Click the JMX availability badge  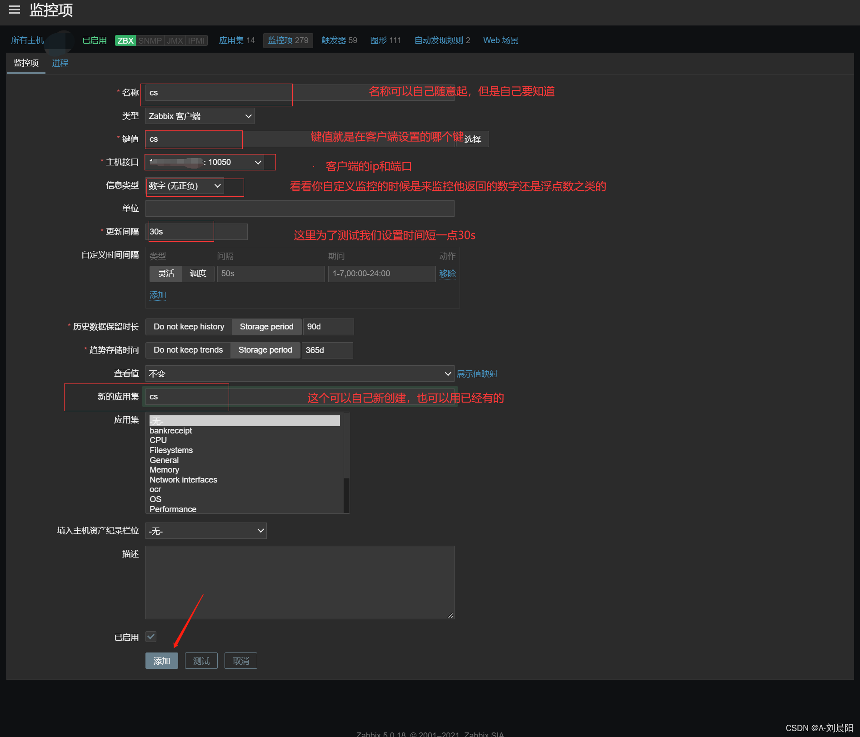tap(175, 40)
